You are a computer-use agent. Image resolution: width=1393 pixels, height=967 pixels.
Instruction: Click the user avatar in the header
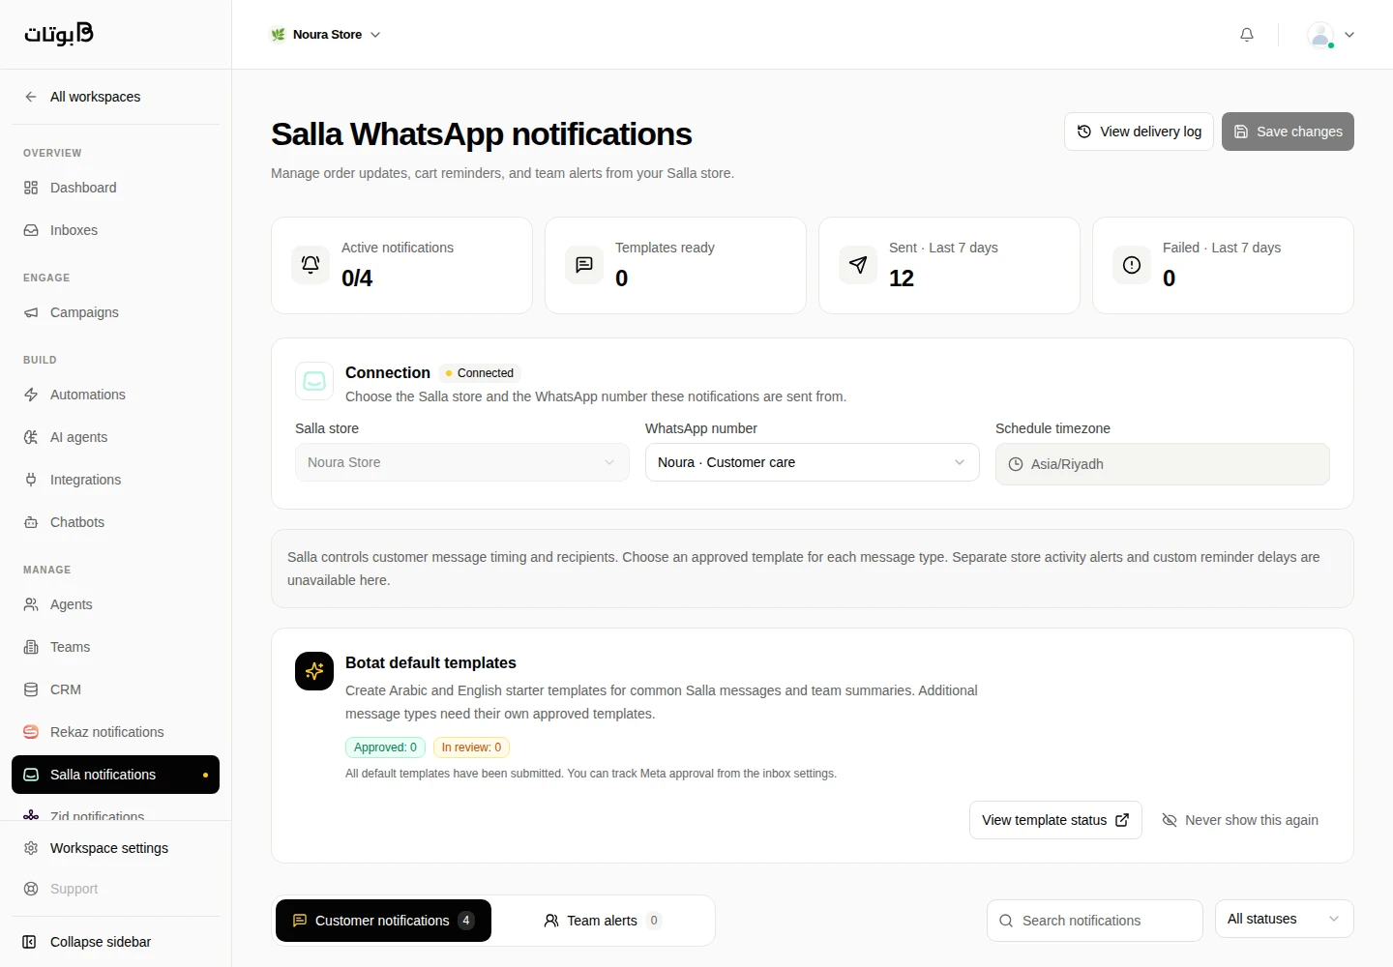pos(1320,35)
